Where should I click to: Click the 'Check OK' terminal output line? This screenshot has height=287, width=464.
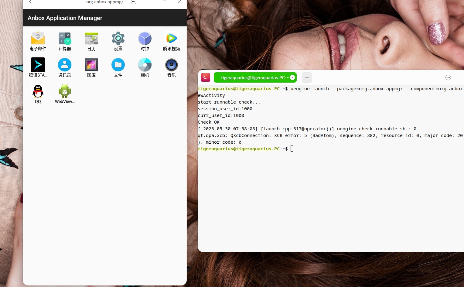tap(209, 122)
